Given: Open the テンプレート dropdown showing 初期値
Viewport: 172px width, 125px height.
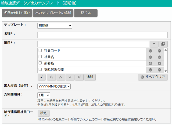Looking at the screenshot, I should coord(55,26).
